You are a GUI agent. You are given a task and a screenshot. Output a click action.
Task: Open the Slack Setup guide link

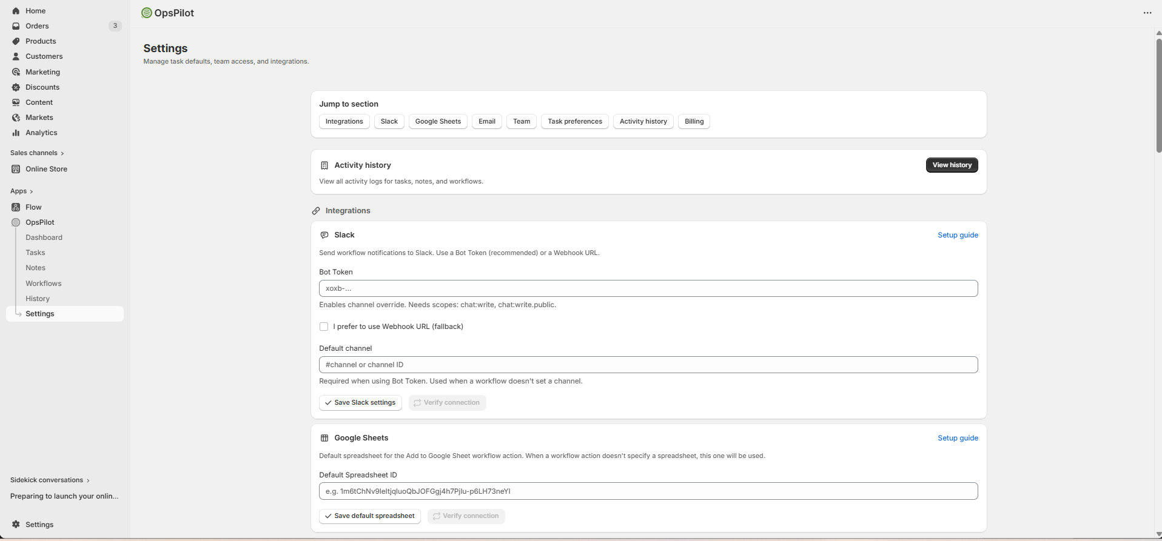coord(958,235)
